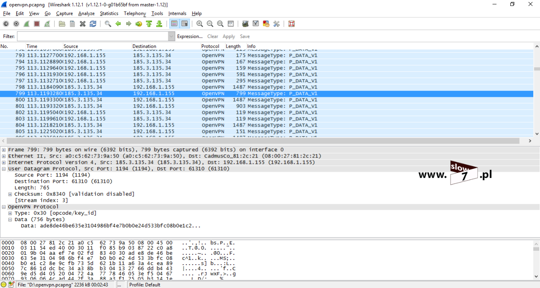
Task: Jump to the first packet icon
Action: [x=149, y=24]
